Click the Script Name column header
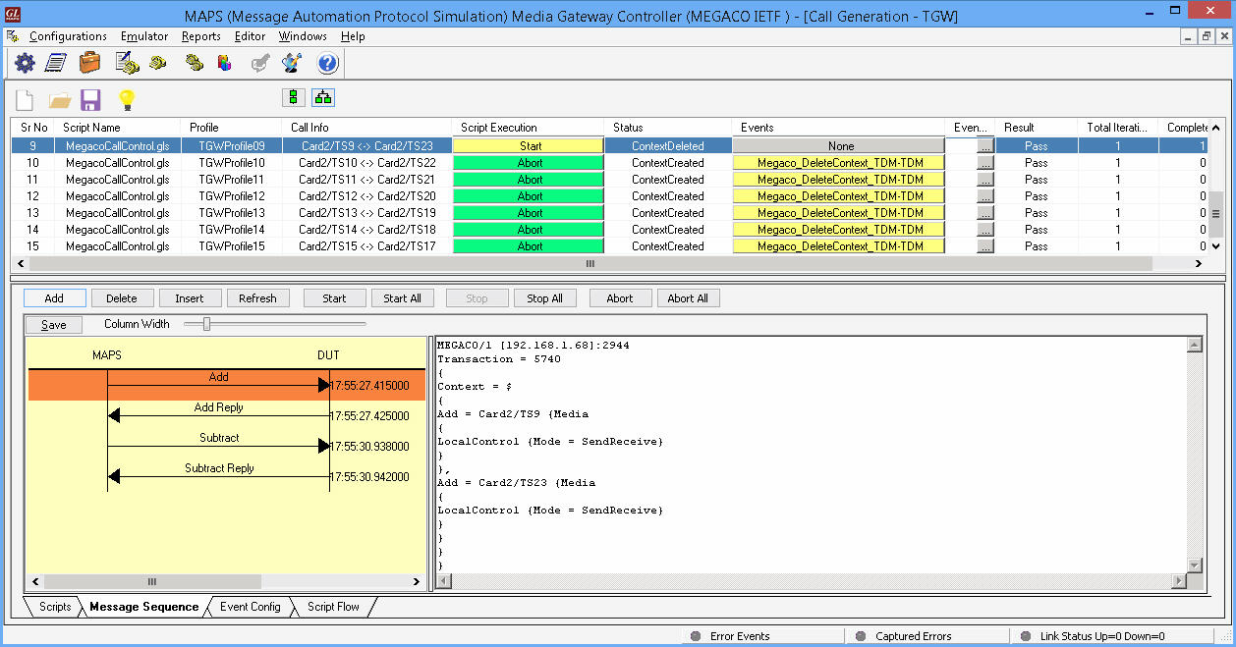1236x647 pixels. [x=92, y=128]
